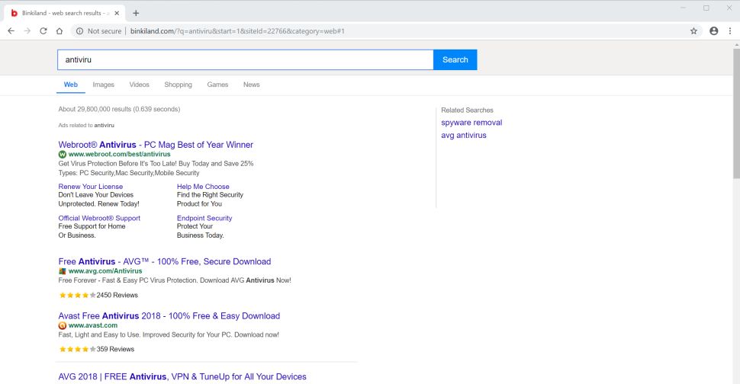Viewport: 740px width, 384px height.
Task: Click the Binkiland tab favicon
Action: click(14, 13)
